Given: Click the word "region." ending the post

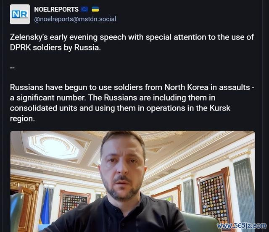Looking at the screenshot, I should coord(22,119).
